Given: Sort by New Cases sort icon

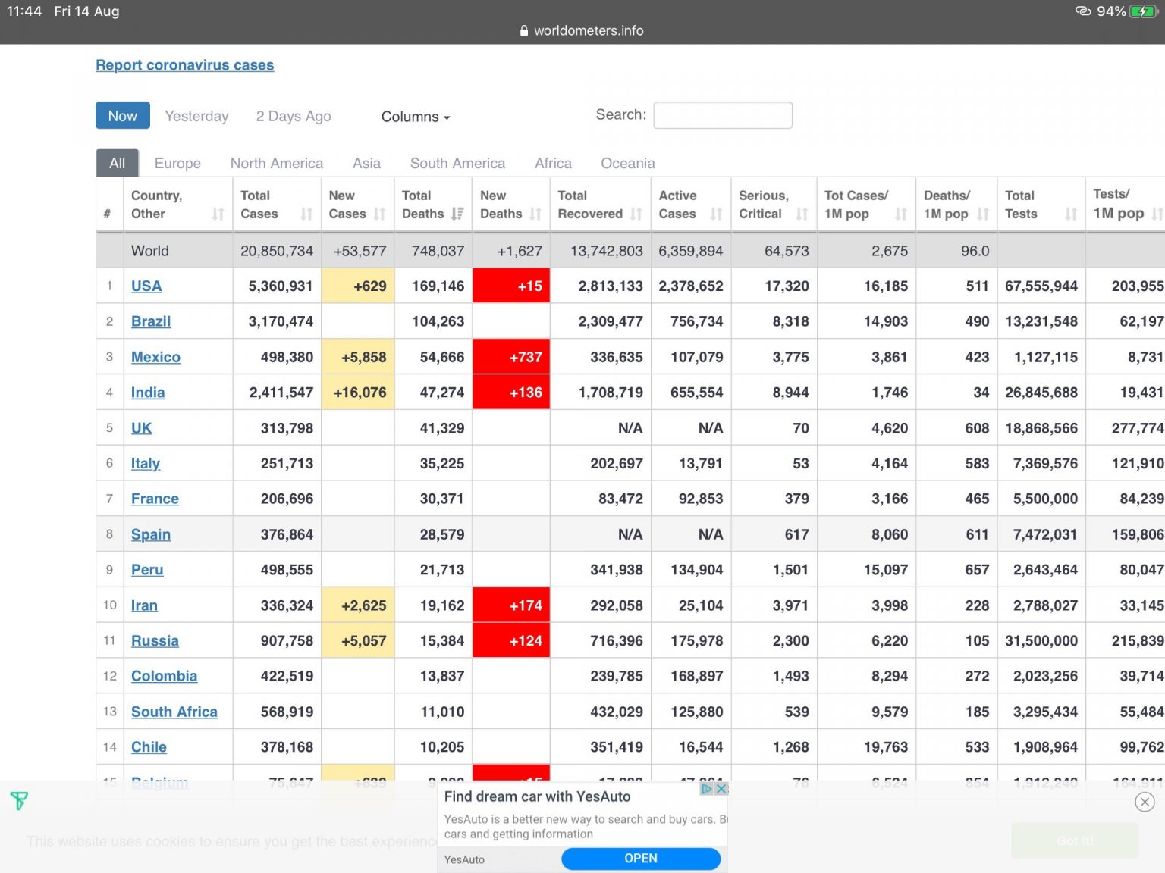Looking at the screenshot, I should (x=379, y=214).
